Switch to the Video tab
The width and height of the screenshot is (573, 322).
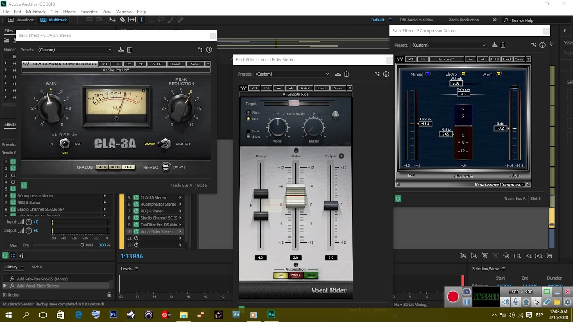37,267
